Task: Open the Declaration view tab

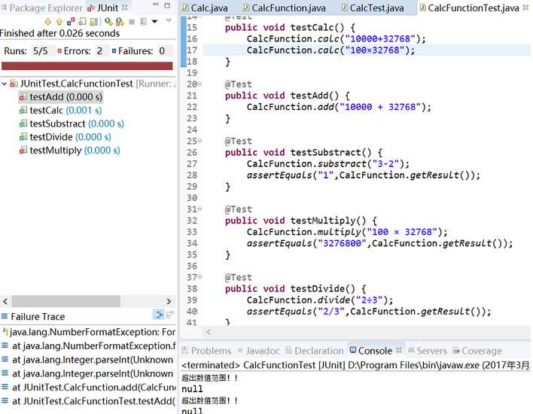Action: pyautogui.click(x=315, y=351)
